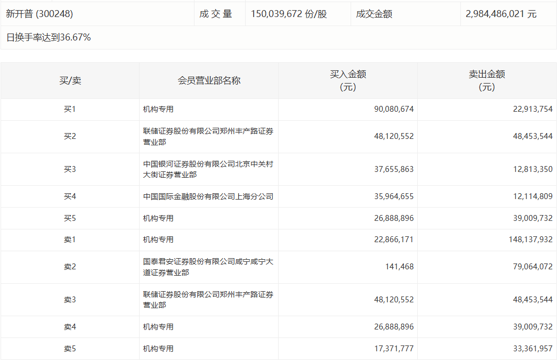Click 联储证券 branch name in the 买2 row

[208, 136]
